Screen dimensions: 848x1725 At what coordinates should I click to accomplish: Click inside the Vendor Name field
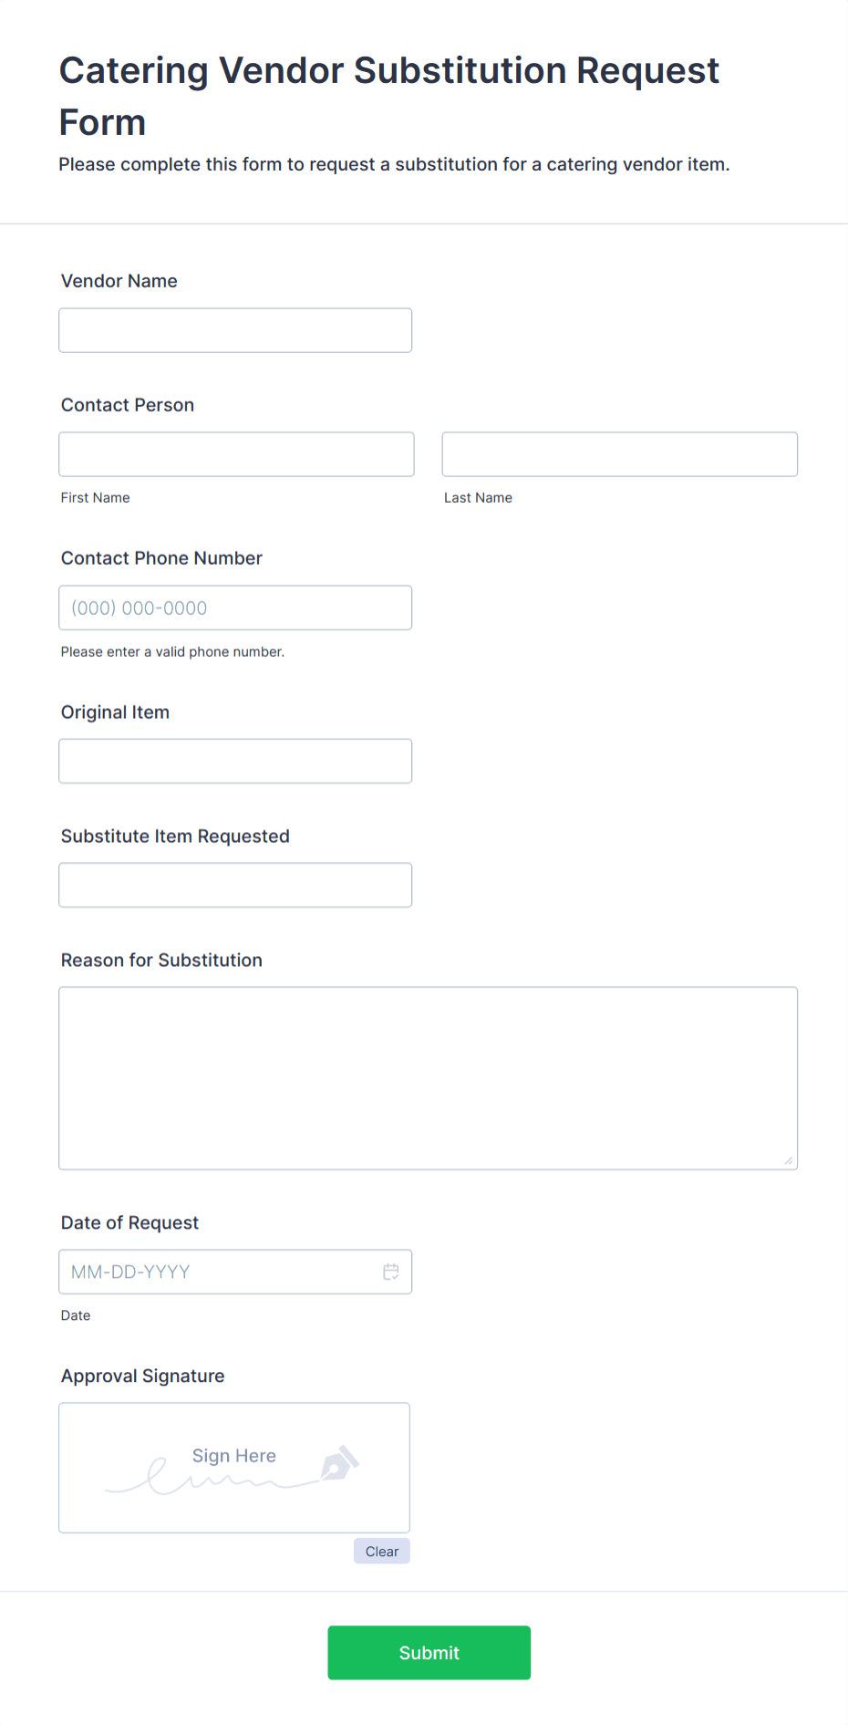tap(234, 329)
